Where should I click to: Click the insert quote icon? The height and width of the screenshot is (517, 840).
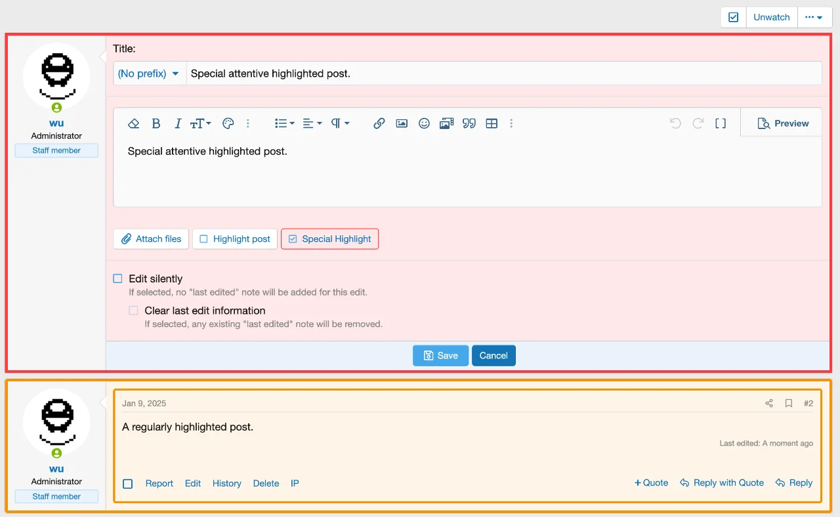pyautogui.click(x=469, y=123)
